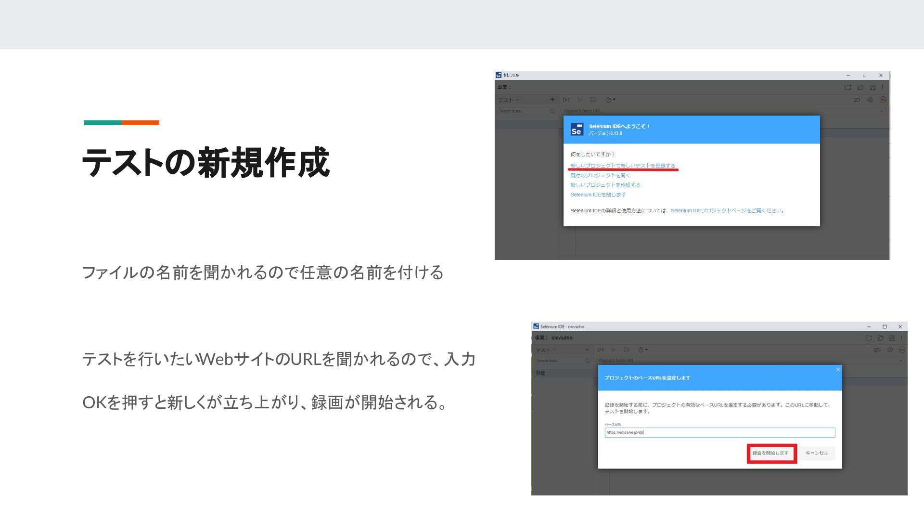This screenshot has height=520, width=924.
Task: Click the red REC button in the セレンIDE window
Action: point(883,100)
